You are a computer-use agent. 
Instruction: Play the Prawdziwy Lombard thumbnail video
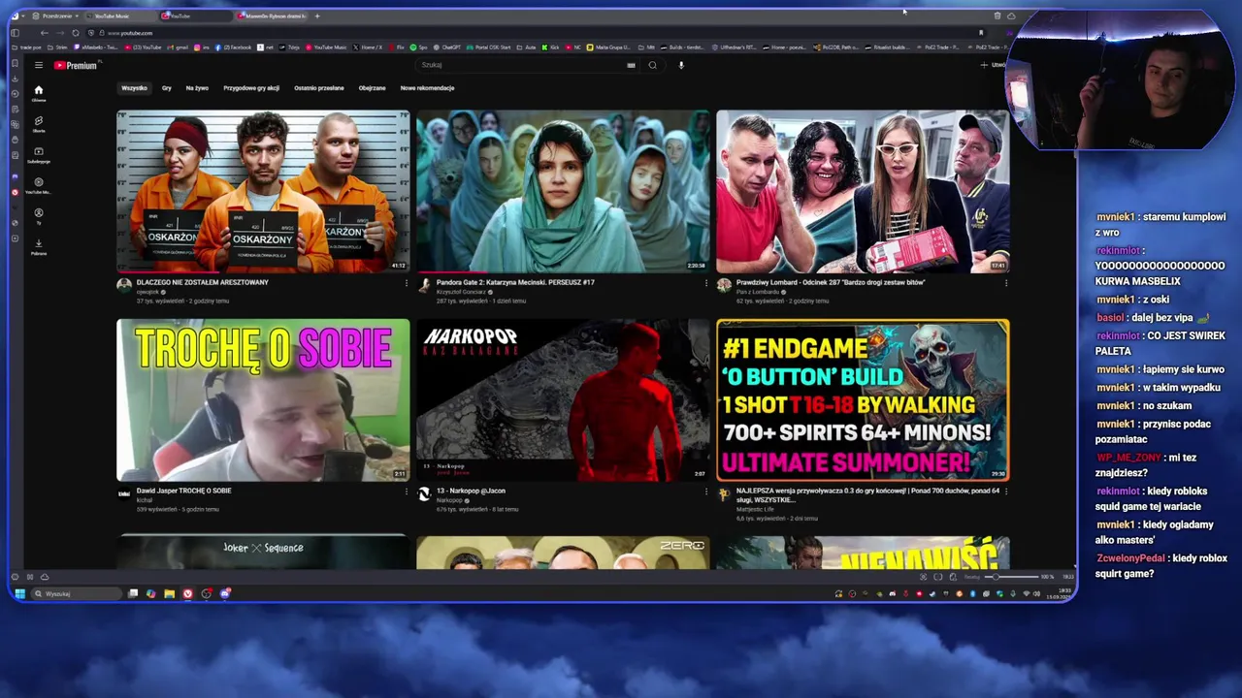[x=863, y=191]
